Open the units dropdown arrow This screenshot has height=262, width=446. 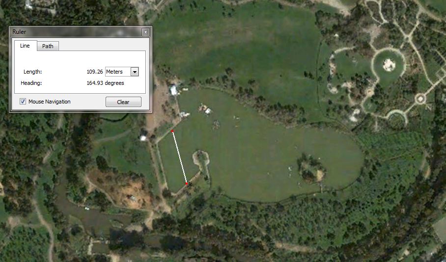pyautogui.click(x=135, y=72)
